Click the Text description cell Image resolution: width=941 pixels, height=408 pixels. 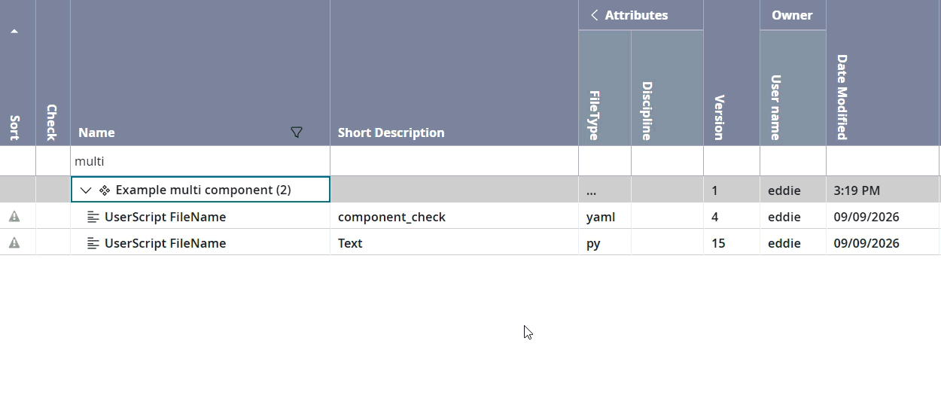click(x=454, y=243)
